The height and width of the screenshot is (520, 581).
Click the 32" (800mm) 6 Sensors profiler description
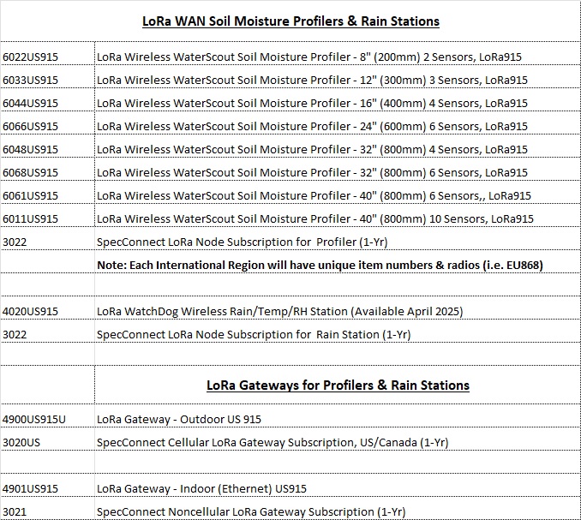tap(312, 172)
